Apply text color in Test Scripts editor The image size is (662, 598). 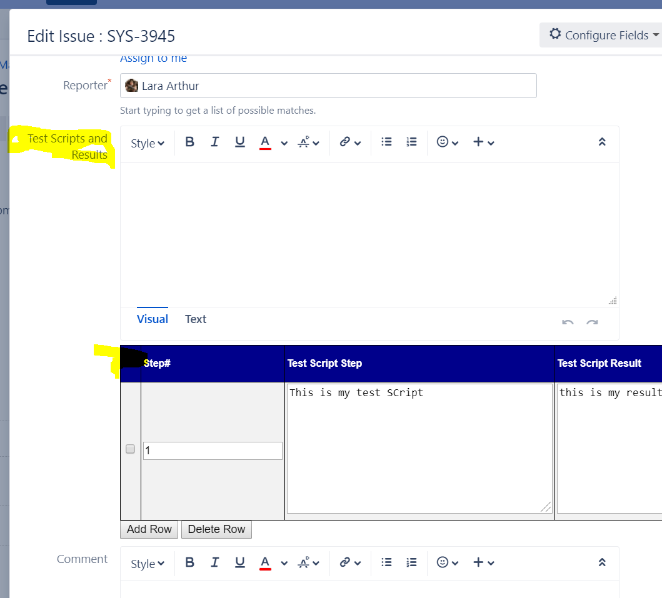click(265, 142)
